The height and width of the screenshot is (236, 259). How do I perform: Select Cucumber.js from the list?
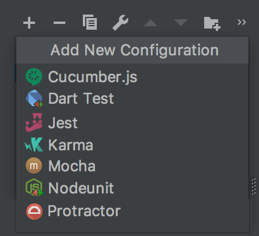132,77
